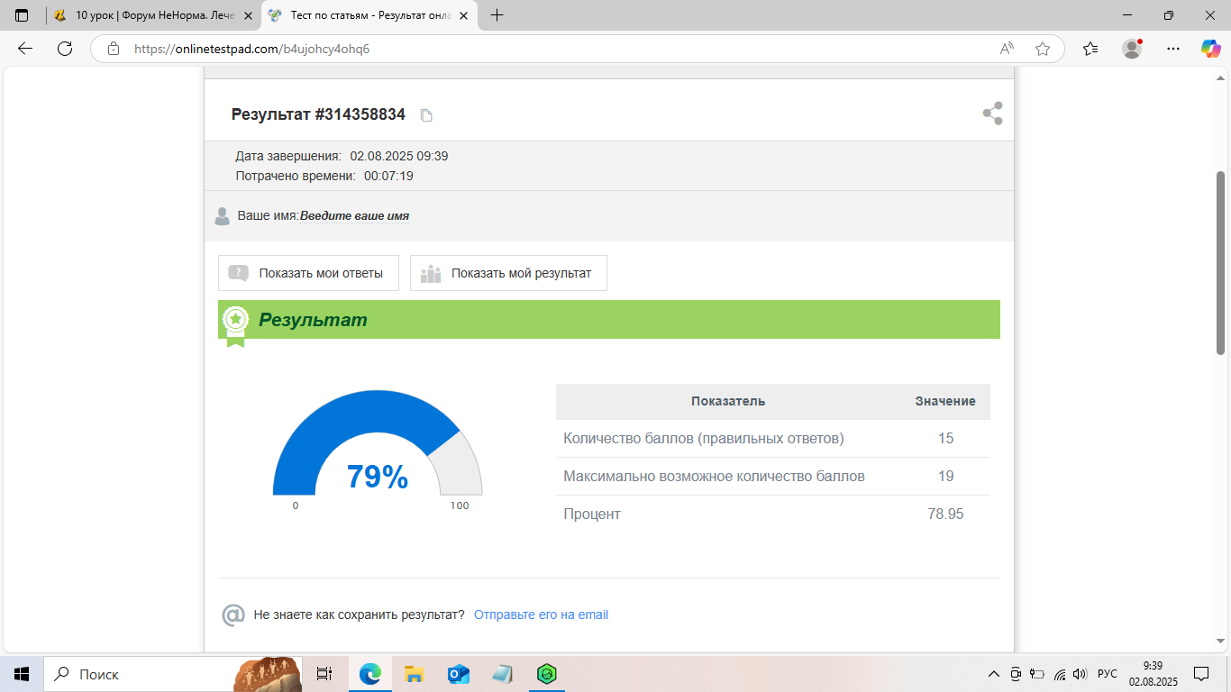Click "Показать мои ответы" button

(308, 273)
